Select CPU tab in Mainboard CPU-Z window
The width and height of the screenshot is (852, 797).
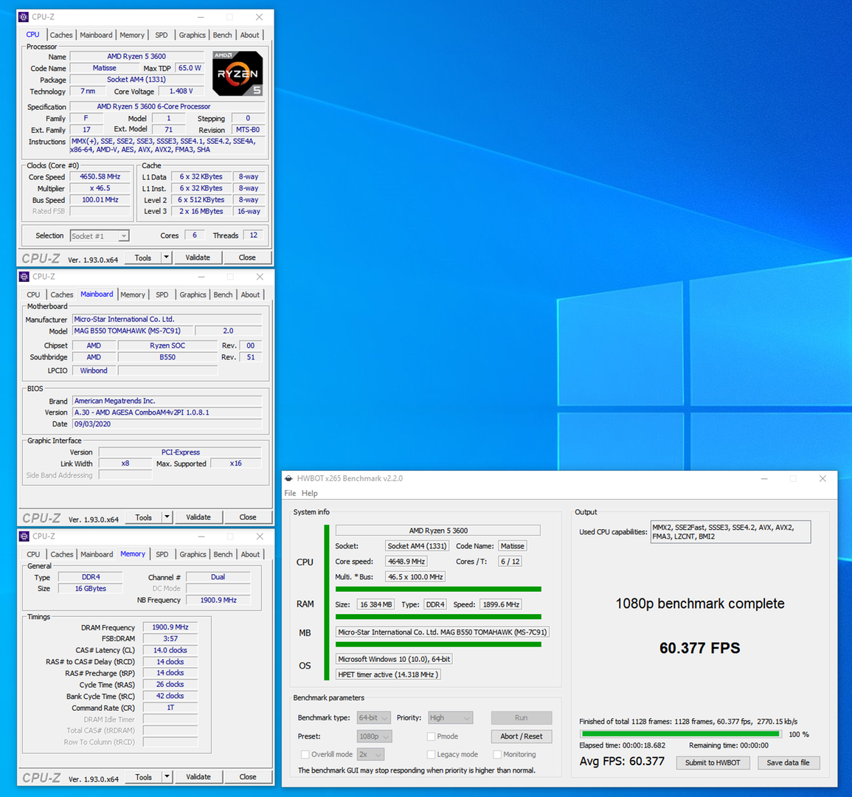(x=34, y=294)
